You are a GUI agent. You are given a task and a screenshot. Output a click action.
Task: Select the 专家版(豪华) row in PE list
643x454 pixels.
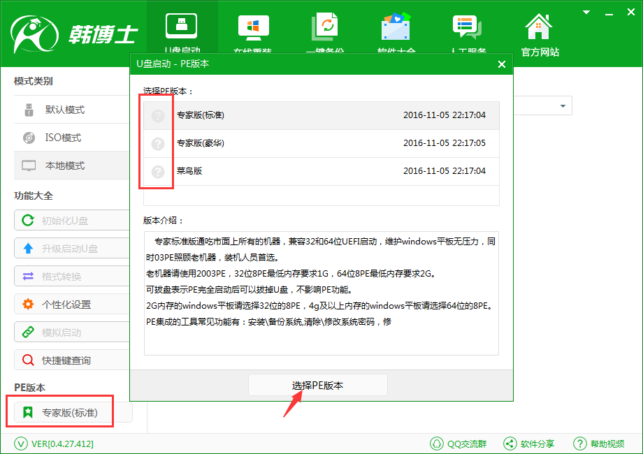(321, 143)
